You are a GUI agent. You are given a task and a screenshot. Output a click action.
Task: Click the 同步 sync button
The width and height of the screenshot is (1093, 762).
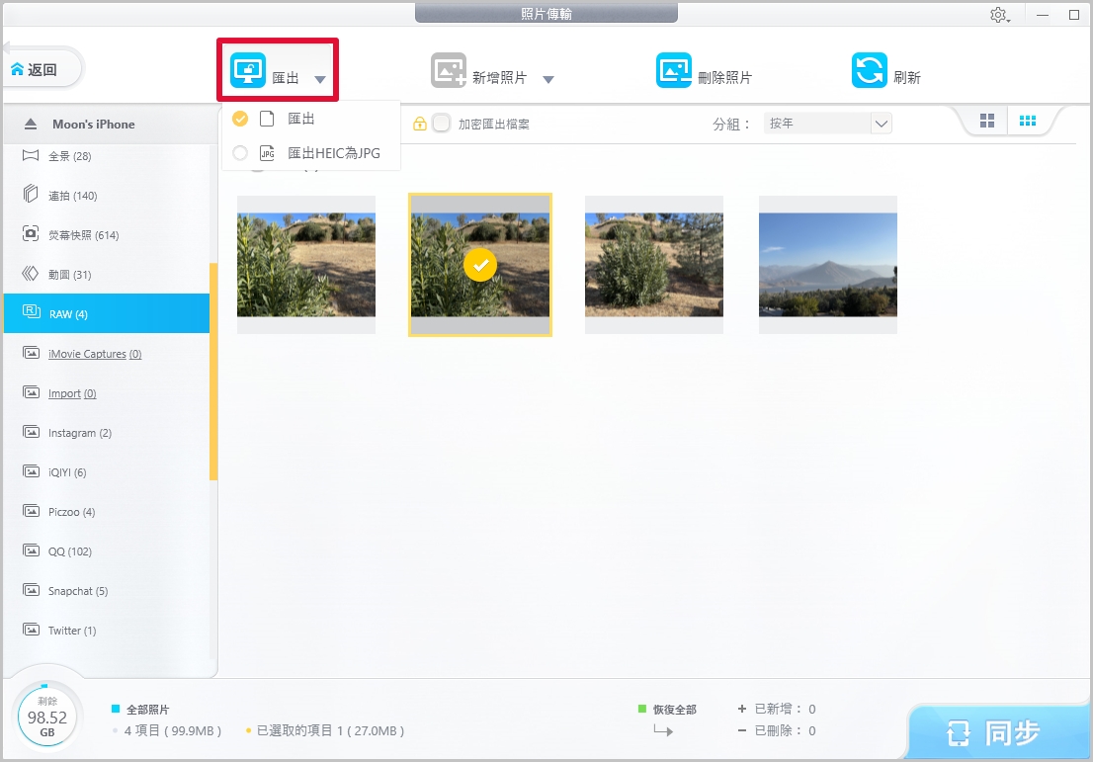999,732
